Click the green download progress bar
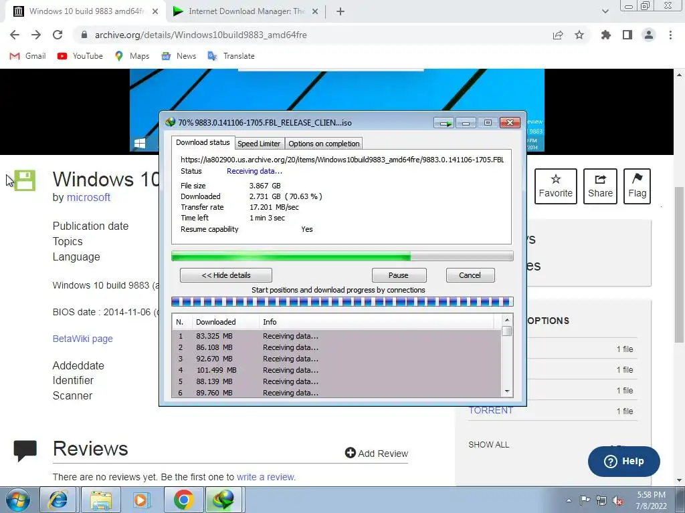This screenshot has width=685, height=513. 342,256
